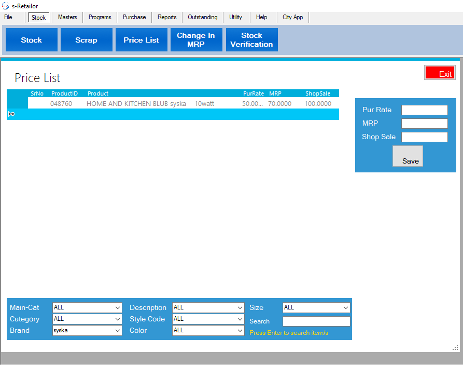The image size is (463, 365).
Task: Open the Masters menu
Action: [67, 17]
